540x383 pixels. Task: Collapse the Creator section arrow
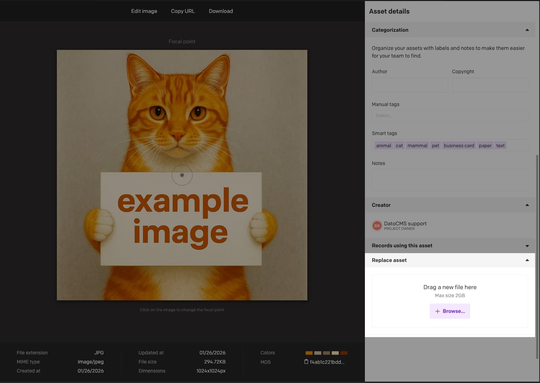[x=527, y=205]
